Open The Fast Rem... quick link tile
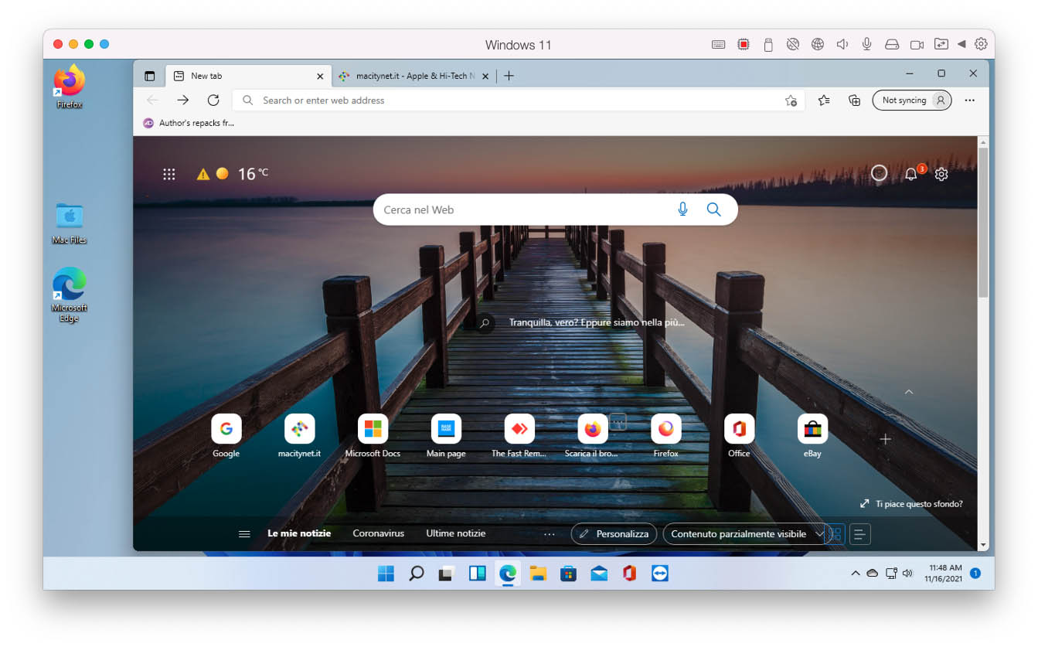 [519, 429]
